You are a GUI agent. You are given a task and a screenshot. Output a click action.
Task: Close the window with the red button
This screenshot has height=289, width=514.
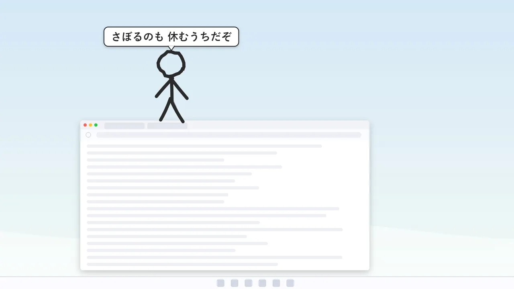85,125
